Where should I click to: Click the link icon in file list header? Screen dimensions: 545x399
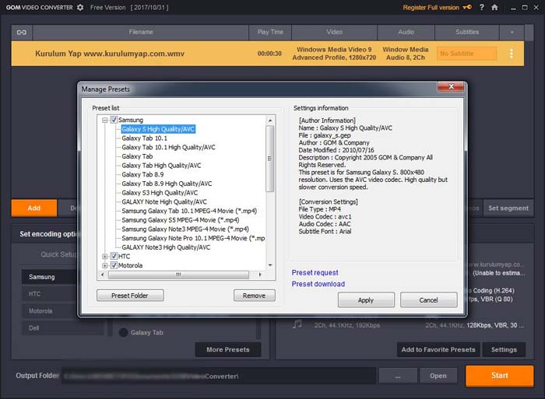[22, 33]
